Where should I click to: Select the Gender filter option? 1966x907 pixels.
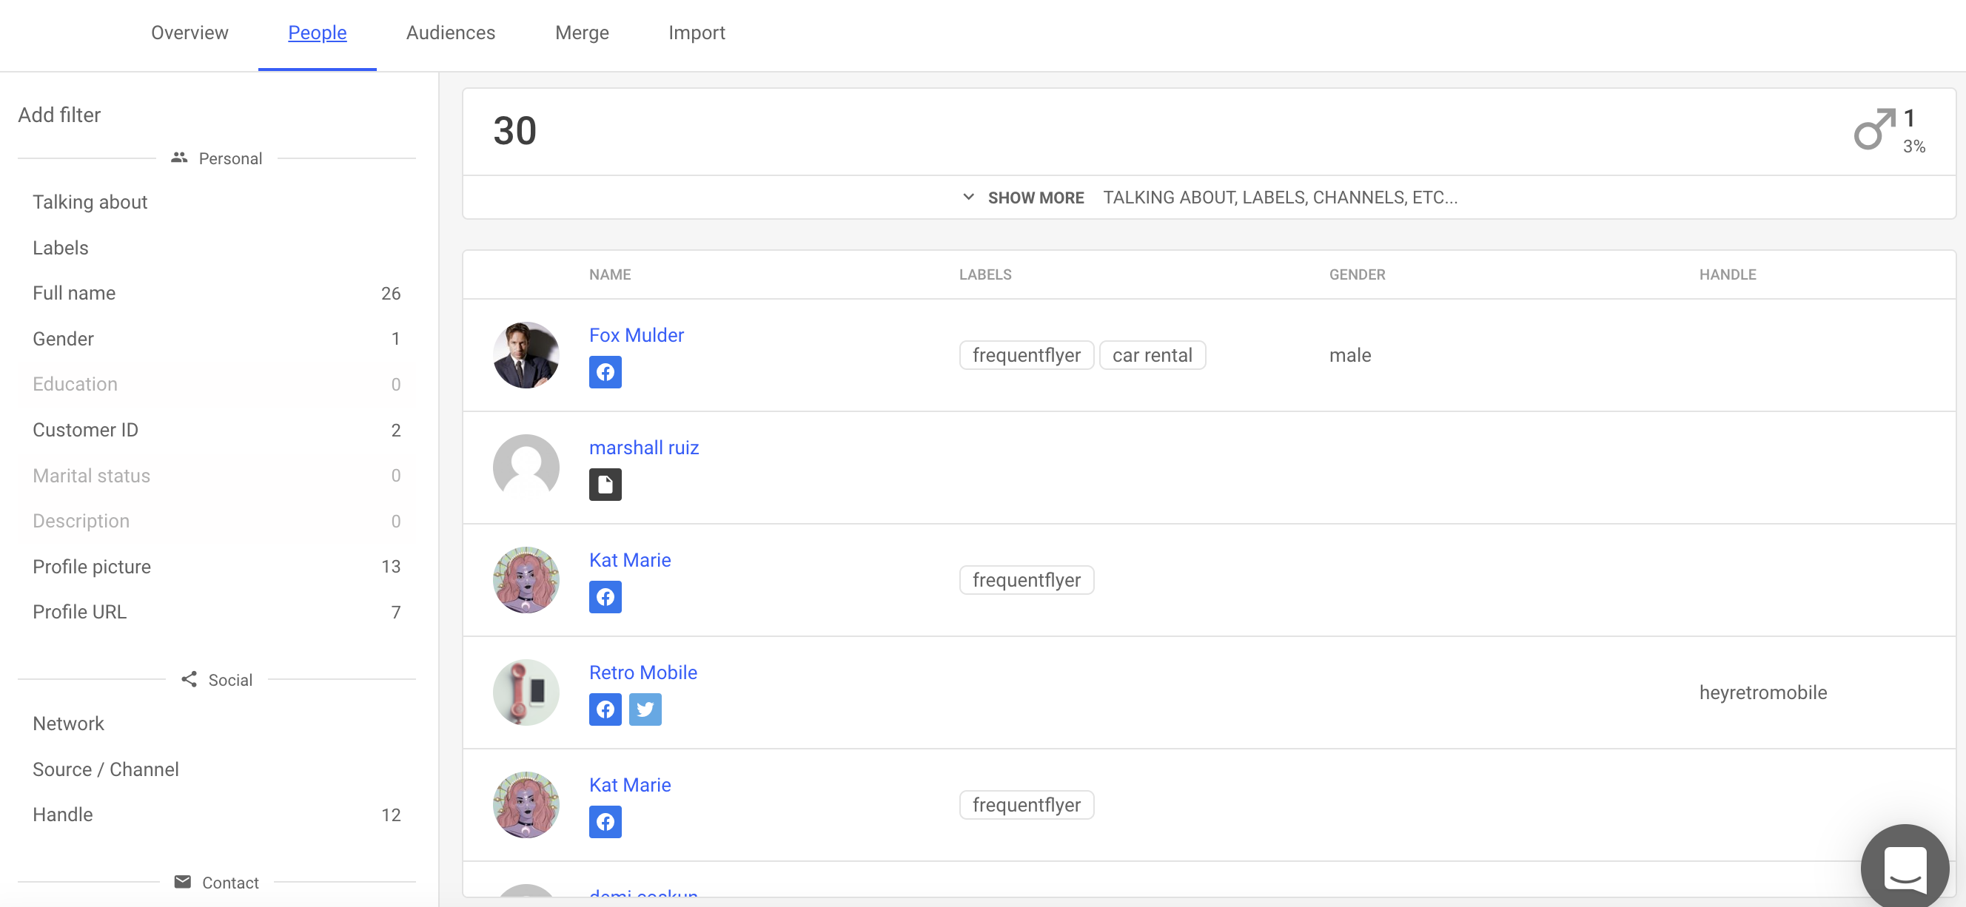point(64,339)
